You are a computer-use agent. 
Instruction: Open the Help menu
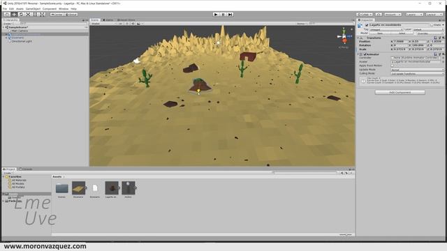[x=73, y=9]
